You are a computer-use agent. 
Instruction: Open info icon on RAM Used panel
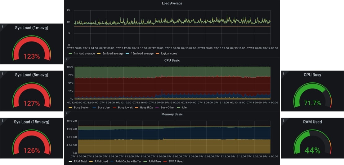point(284,120)
